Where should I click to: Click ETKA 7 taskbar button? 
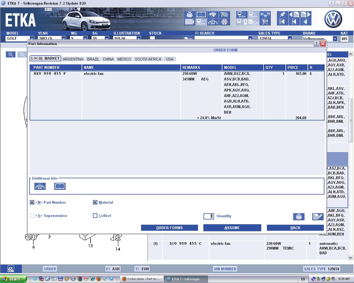pyautogui.click(x=186, y=279)
